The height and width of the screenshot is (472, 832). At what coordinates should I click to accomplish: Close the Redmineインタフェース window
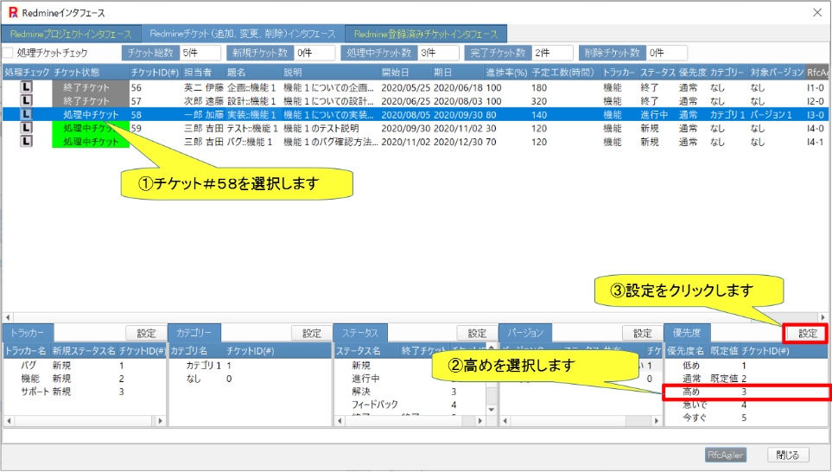point(817,12)
